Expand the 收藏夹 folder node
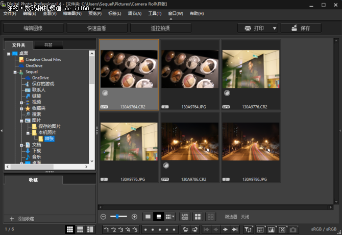The image size is (342, 235). coord(21,109)
